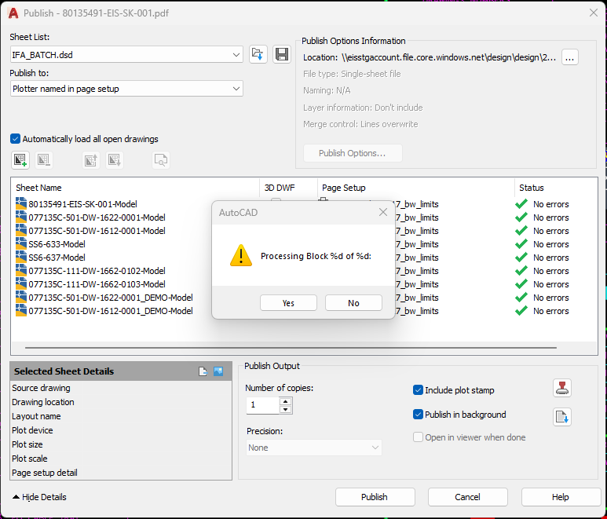The height and width of the screenshot is (519, 607).
Task: Browse location with the ellipsis button
Action: point(570,57)
